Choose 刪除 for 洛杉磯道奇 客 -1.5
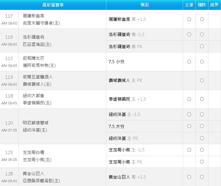 202,35
